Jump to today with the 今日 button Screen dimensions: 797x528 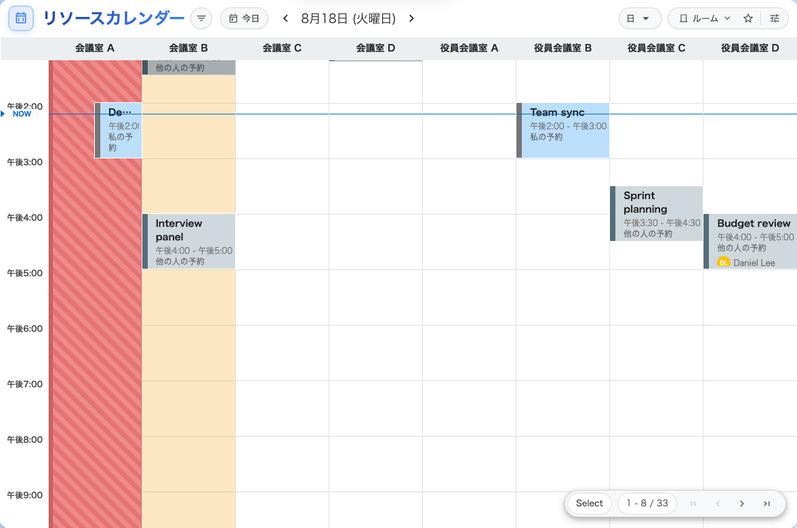point(244,18)
